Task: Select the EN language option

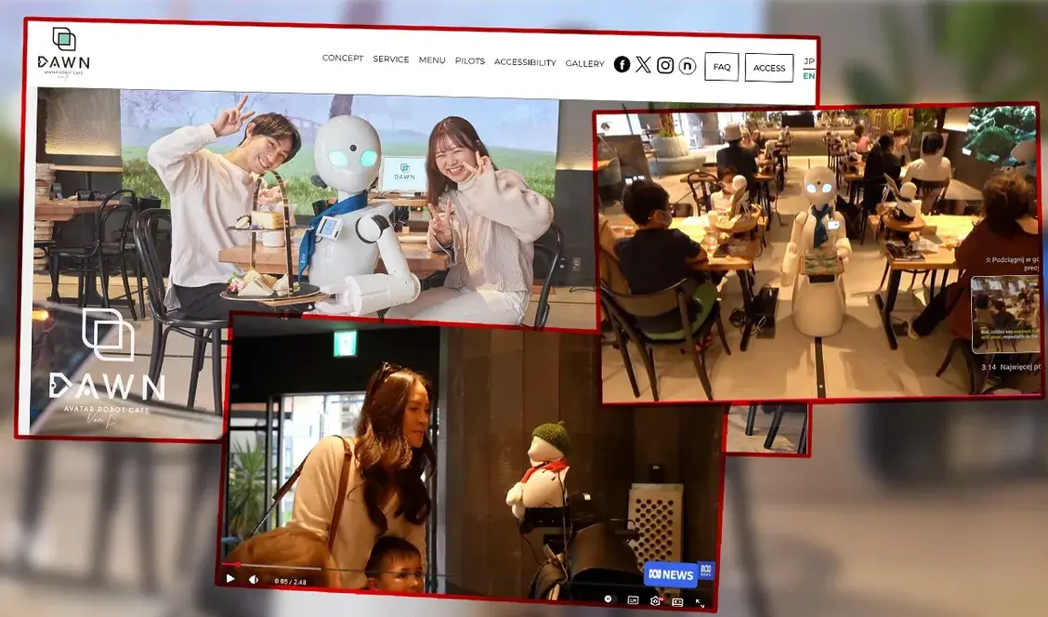Action: (x=808, y=75)
